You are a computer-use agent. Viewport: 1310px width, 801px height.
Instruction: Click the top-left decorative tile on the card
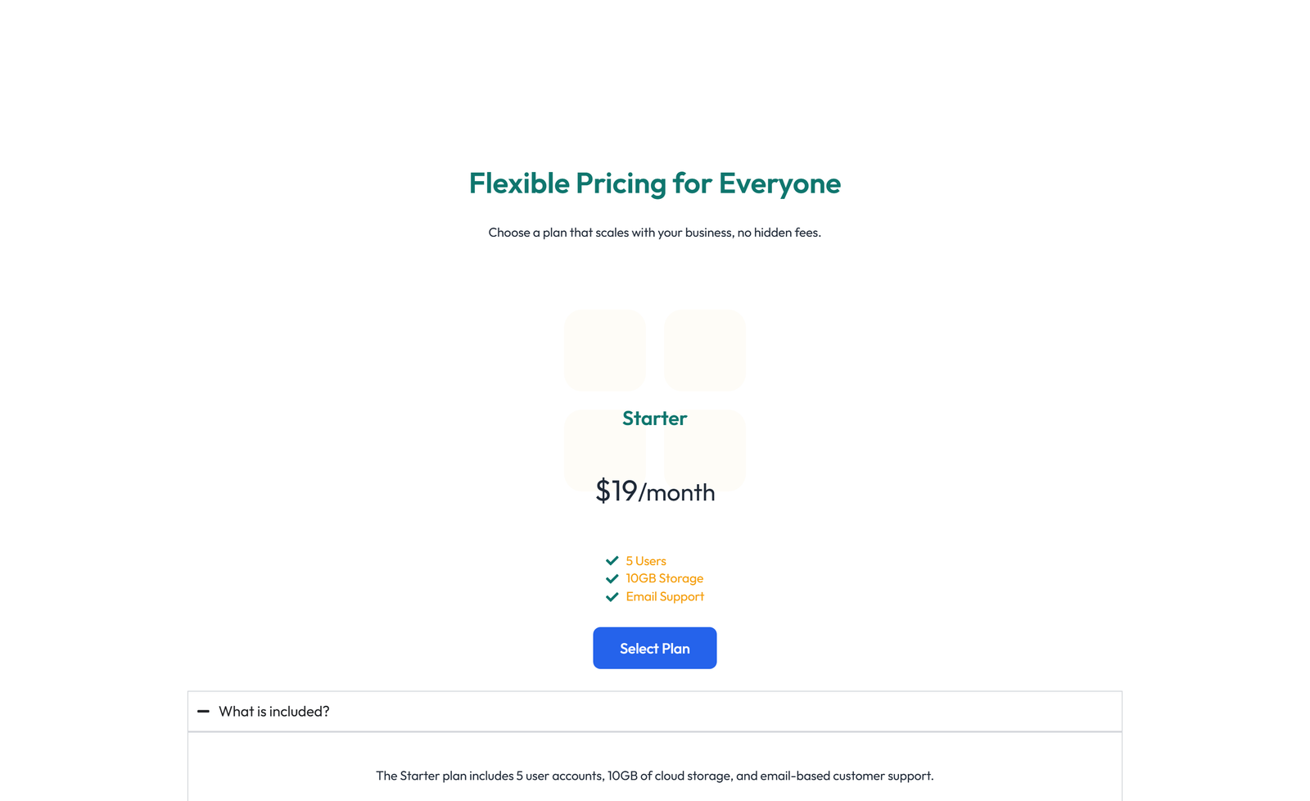[x=604, y=350]
